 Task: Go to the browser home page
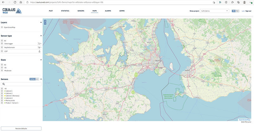[x=21, y=2]
